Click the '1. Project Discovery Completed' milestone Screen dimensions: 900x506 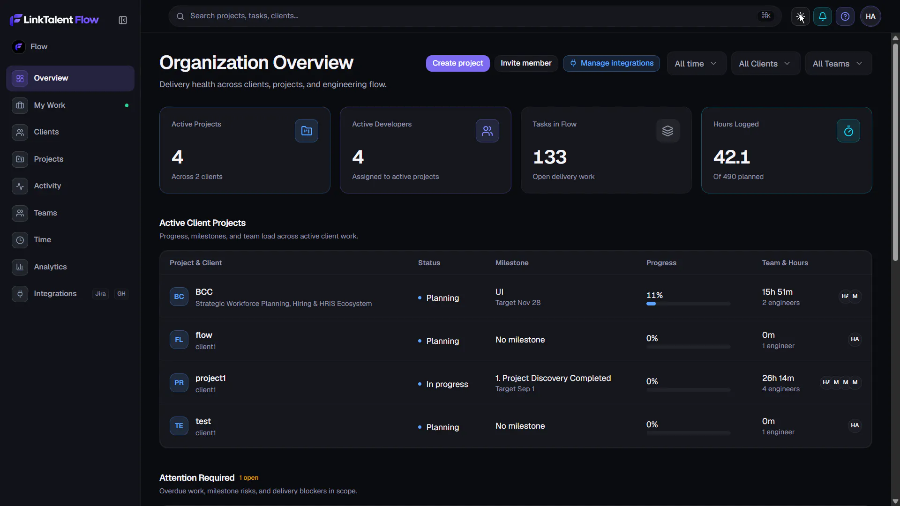coord(553,378)
